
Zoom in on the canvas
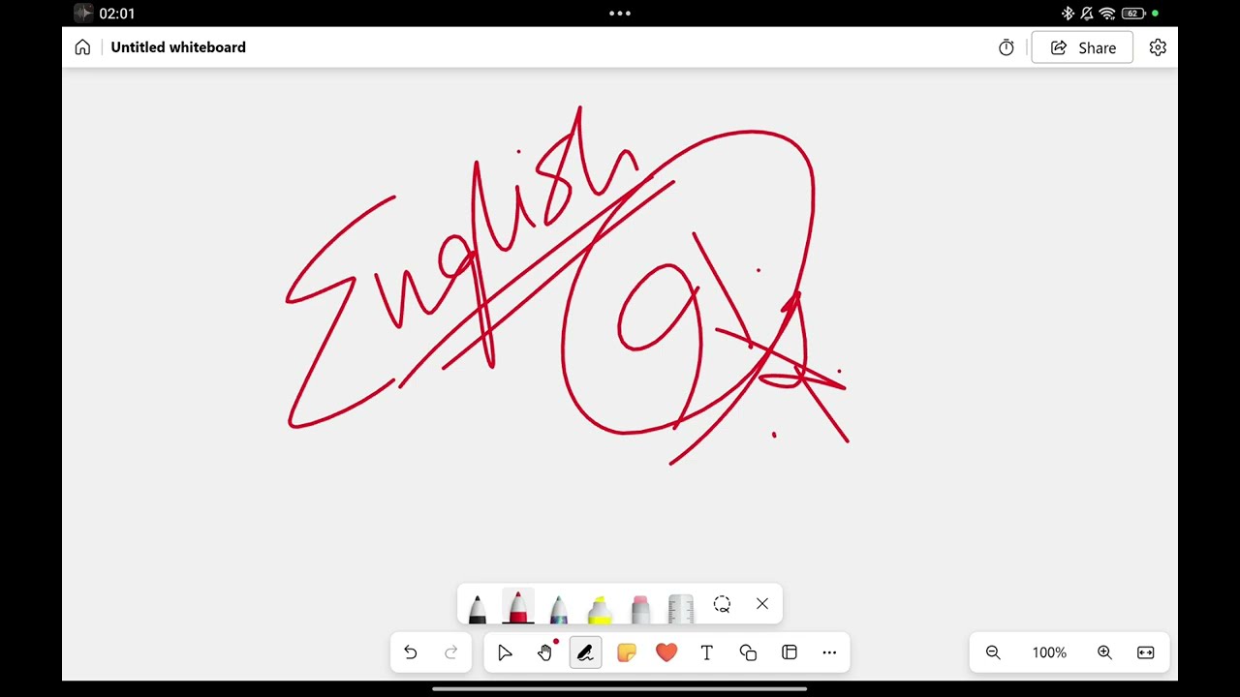(1104, 652)
